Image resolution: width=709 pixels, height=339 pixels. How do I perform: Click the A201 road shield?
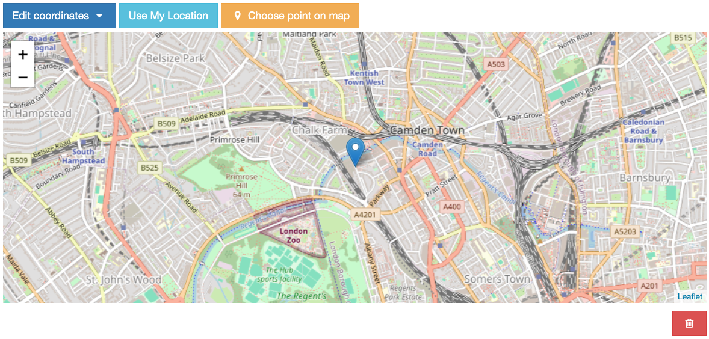651,286
